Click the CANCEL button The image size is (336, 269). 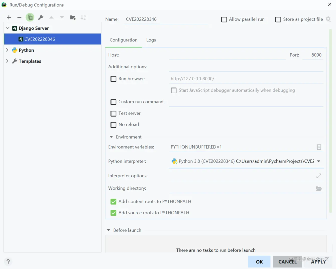click(287, 262)
